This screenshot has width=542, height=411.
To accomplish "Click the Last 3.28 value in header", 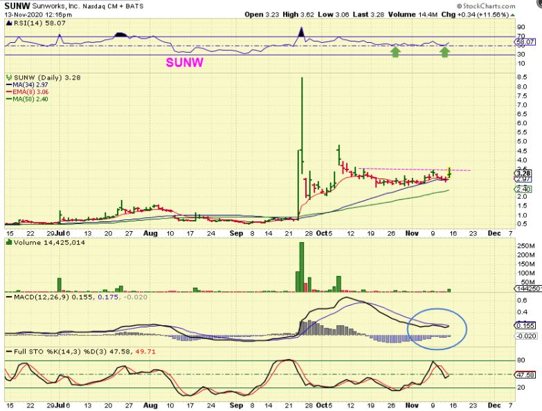I will click(x=368, y=15).
